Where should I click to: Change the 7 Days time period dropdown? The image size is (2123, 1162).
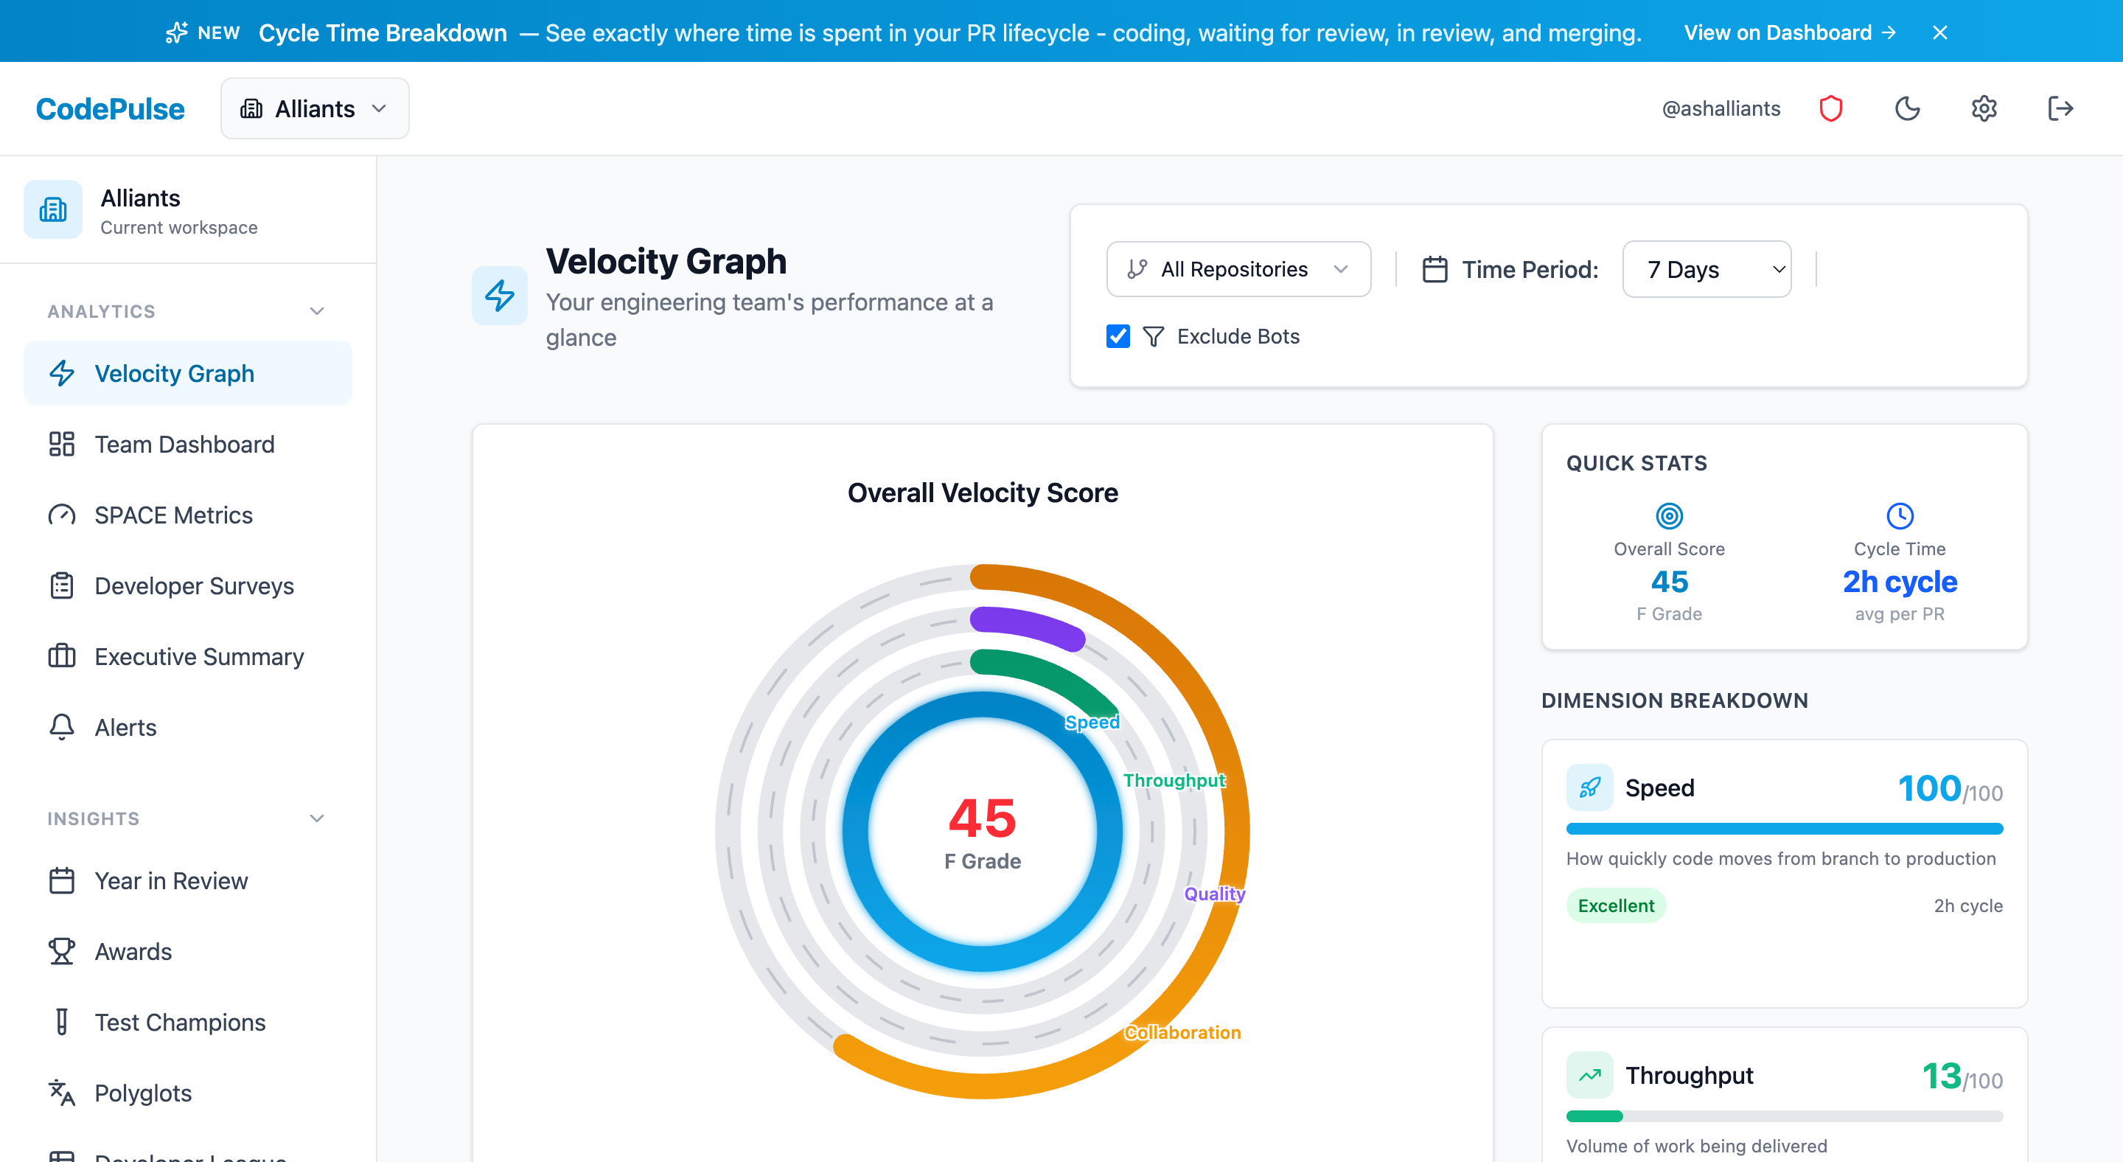pyautogui.click(x=1706, y=268)
